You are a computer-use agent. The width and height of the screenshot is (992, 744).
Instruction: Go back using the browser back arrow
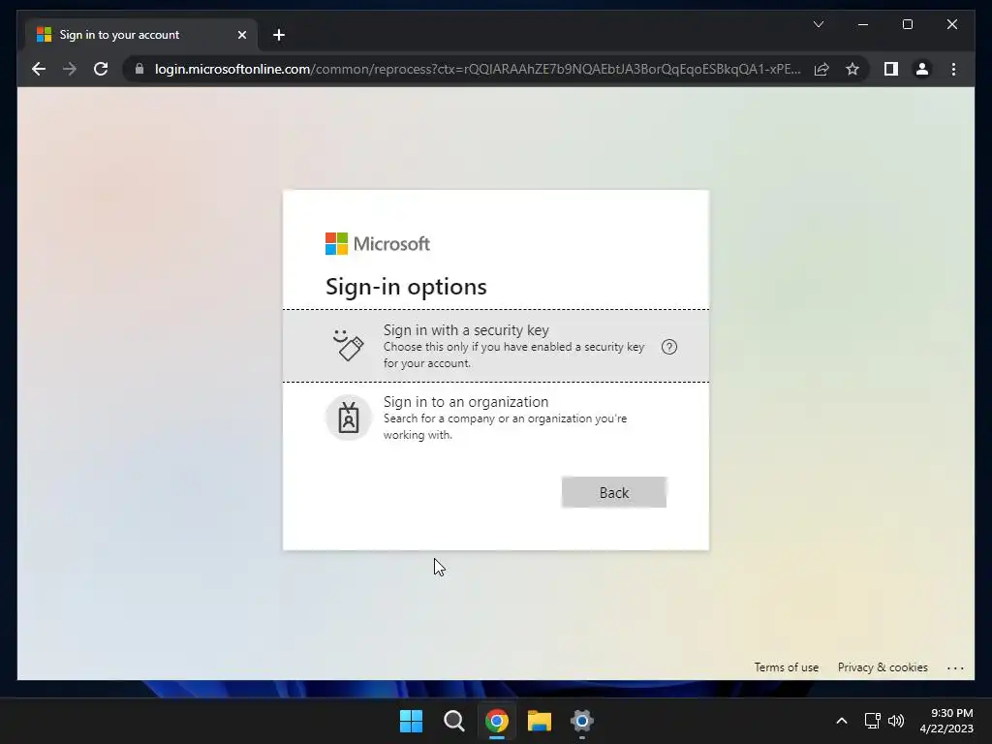coord(39,69)
